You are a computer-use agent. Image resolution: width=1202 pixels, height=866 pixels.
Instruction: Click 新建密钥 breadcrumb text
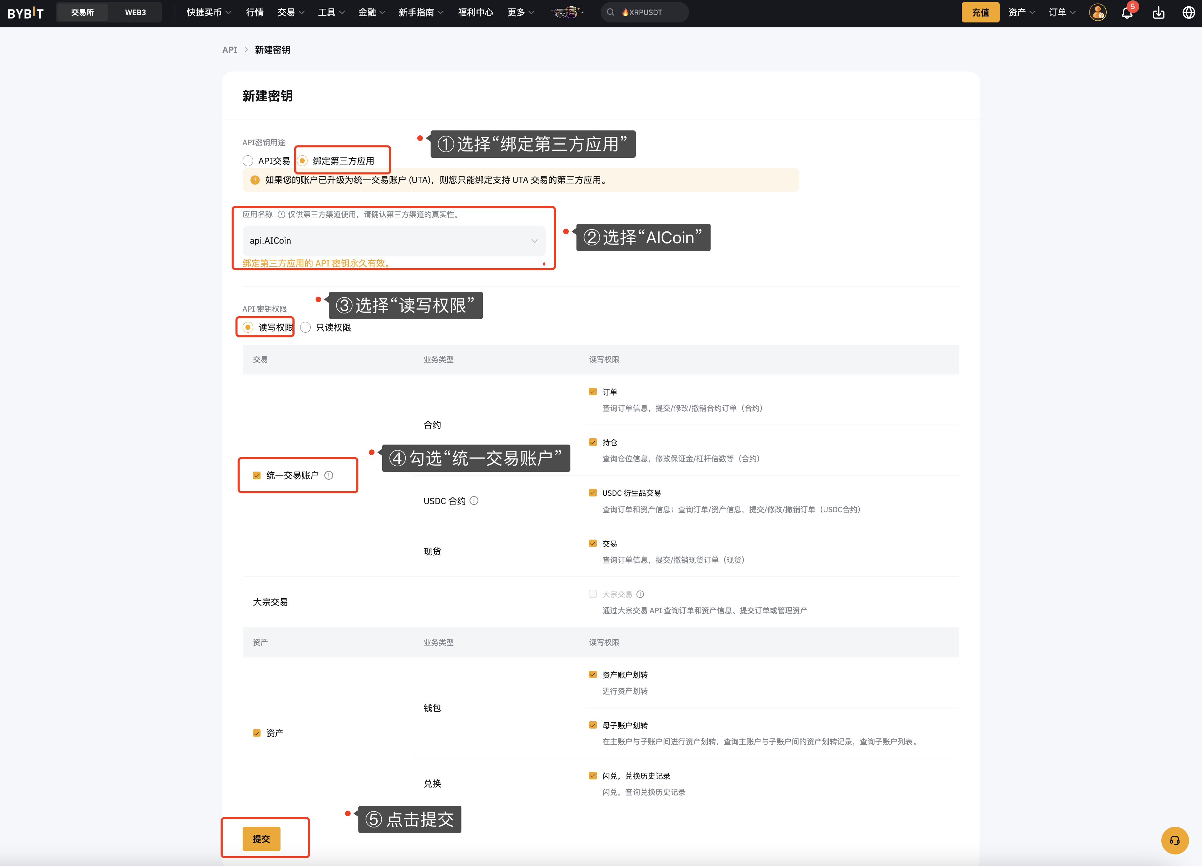click(x=272, y=50)
